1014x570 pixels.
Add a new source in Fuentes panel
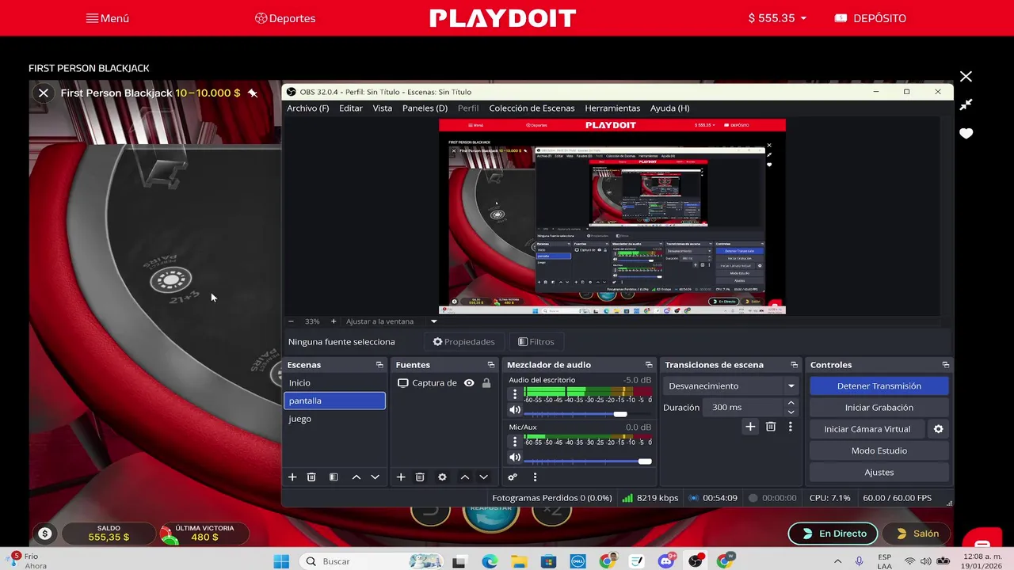tap(401, 477)
